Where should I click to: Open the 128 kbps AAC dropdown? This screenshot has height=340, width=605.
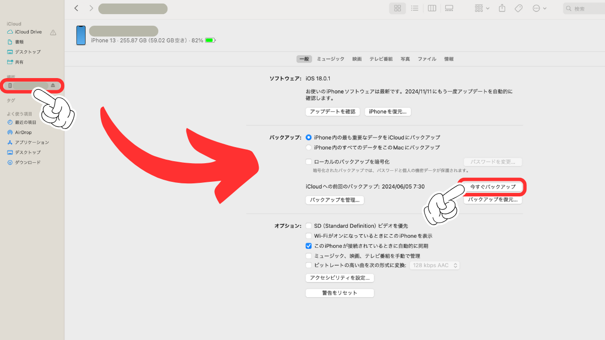coord(434,265)
